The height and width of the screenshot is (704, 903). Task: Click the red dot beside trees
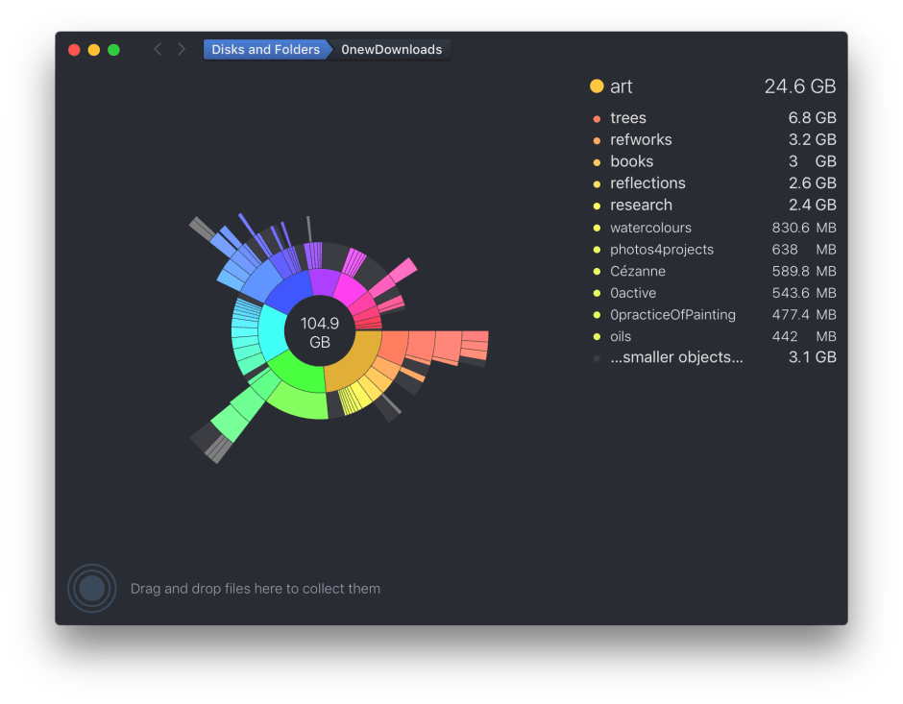[x=597, y=118]
